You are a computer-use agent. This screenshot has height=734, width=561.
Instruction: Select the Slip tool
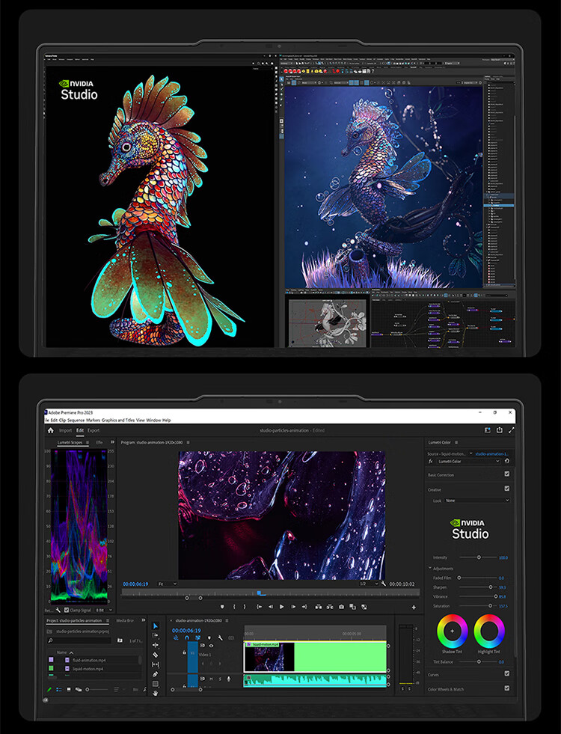pos(156,664)
